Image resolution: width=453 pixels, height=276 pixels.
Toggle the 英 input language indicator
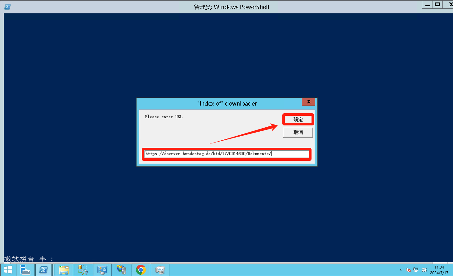coord(424,270)
